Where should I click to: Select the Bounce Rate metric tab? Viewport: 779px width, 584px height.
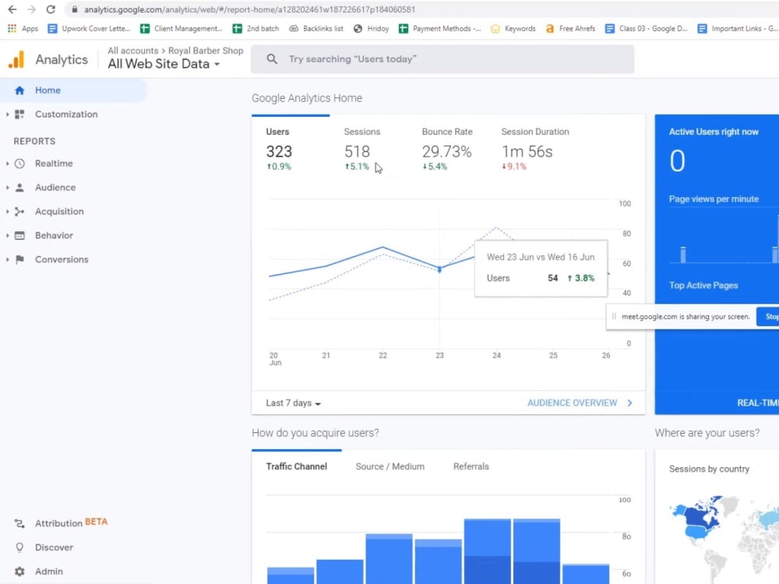(447, 149)
